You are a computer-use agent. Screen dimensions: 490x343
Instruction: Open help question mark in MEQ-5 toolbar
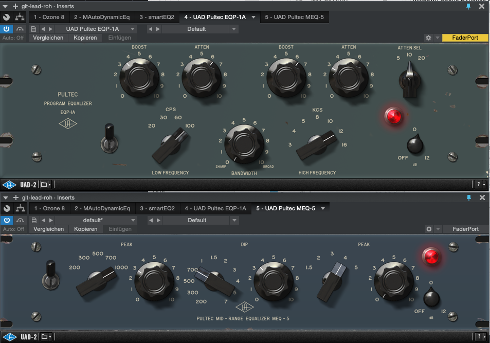tap(480, 336)
